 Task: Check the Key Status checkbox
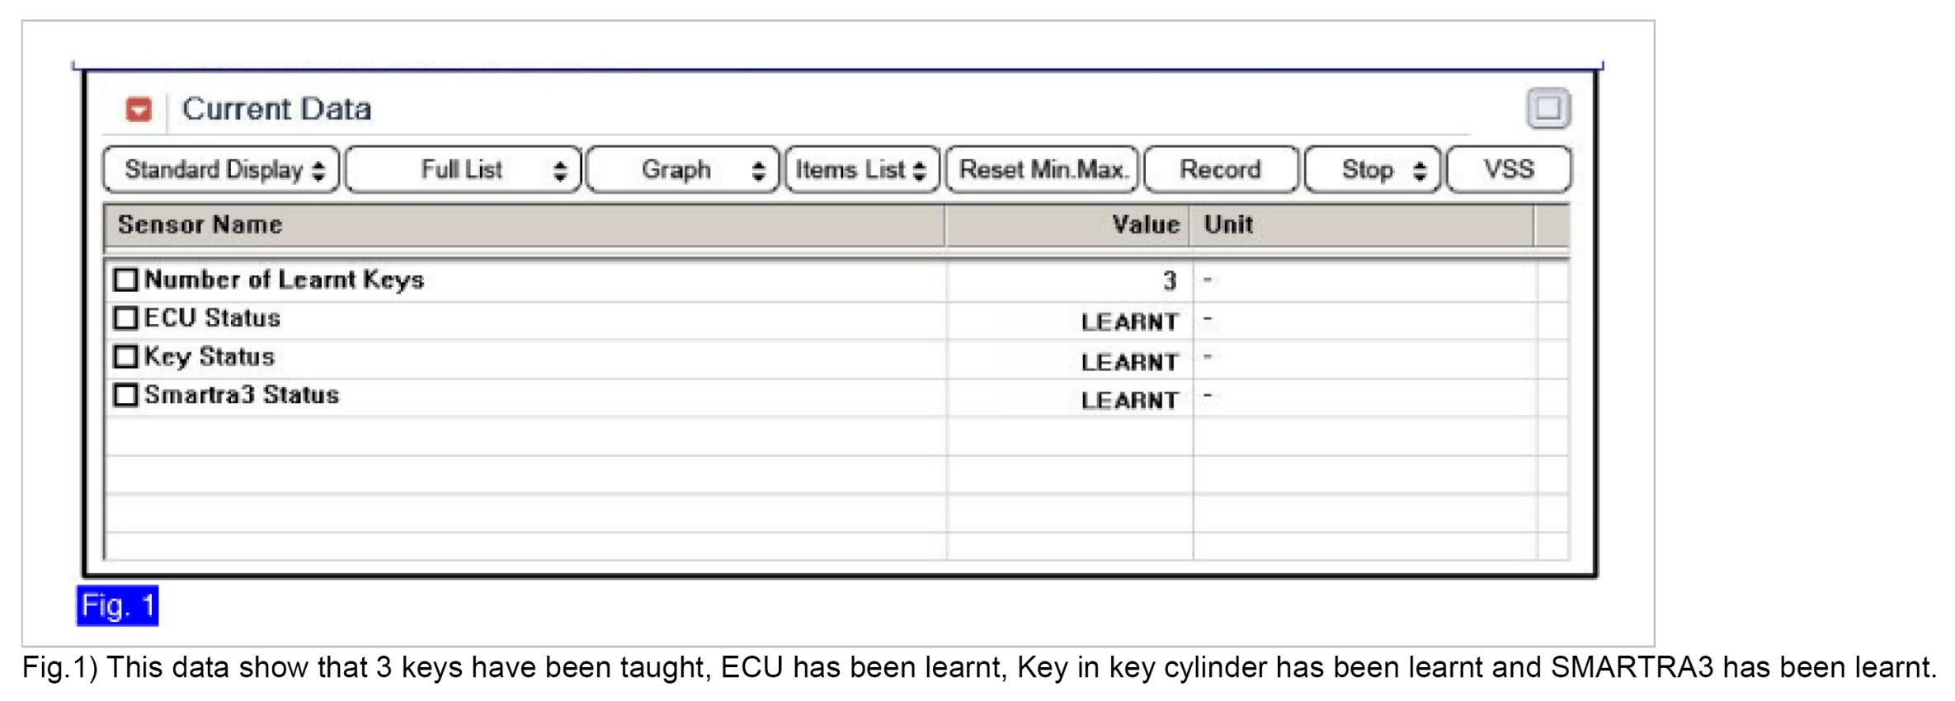pos(125,356)
